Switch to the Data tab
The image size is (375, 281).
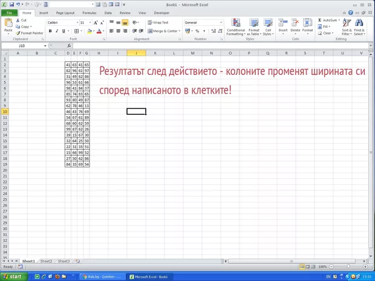pyautogui.click(x=108, y=13)
